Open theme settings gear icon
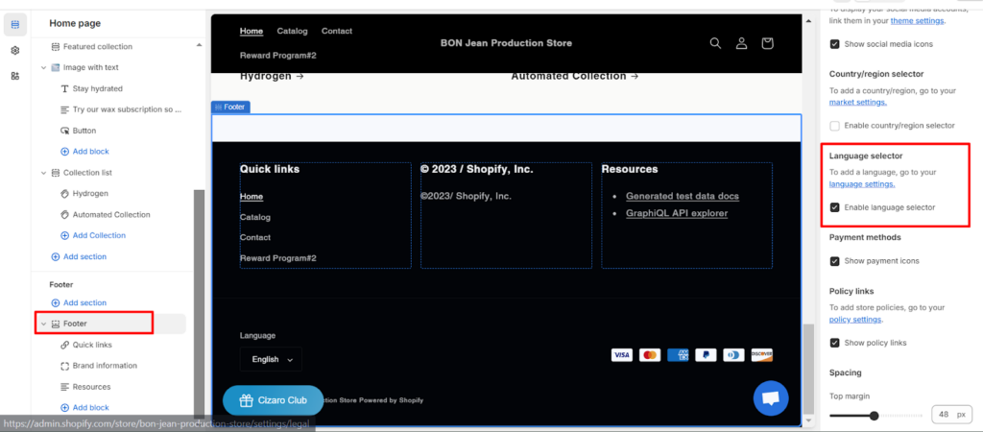The height and width of the screenshot is (432, 983). coord(15,50)
